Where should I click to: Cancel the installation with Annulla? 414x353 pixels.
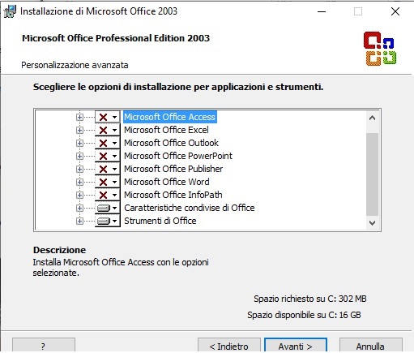(x=370, y=346)
